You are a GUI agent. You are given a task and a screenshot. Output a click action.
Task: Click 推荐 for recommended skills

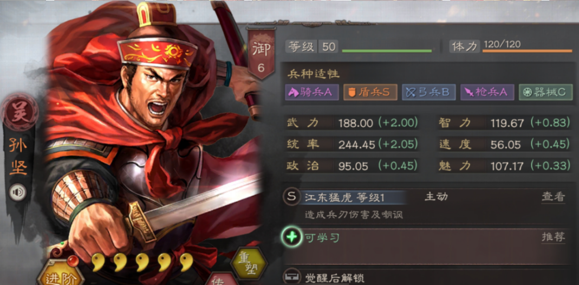tap(553, 237)
